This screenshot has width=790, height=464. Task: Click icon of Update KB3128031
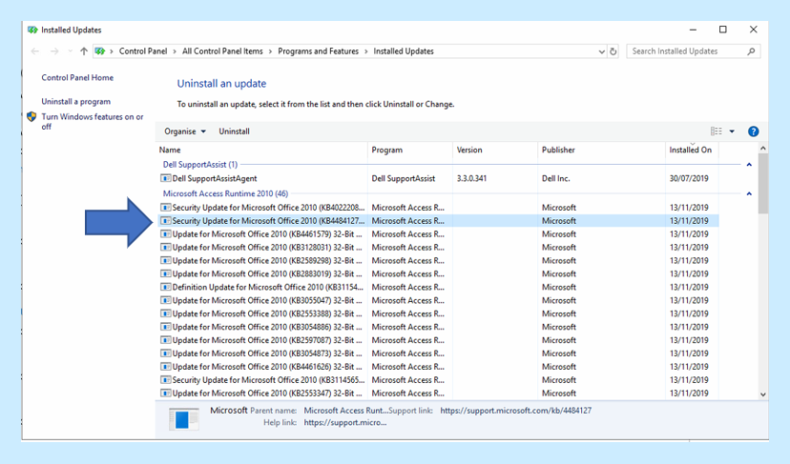pyautogui.click(x=165, y=247)
